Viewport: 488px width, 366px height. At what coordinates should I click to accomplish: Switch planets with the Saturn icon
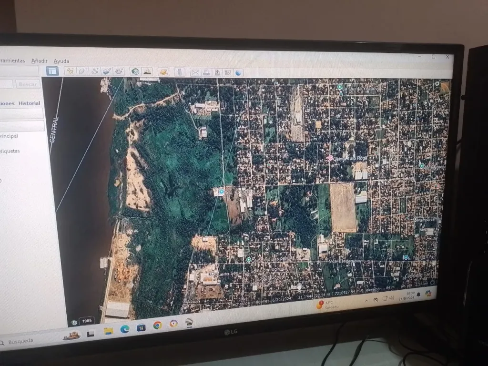click(163, 72)
